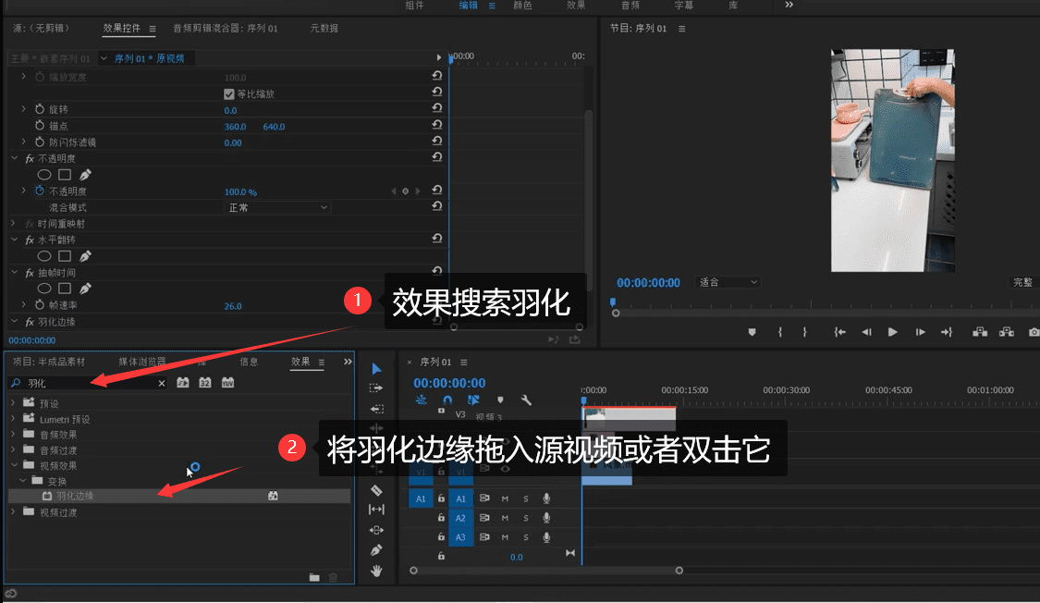Screen dimensions: 1040x603
Task: Toggle animation stopwatch for 帧速率
Action: pos(40,304)
